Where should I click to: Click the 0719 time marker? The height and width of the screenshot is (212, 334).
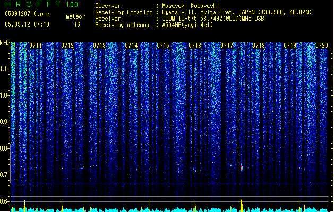290,46
